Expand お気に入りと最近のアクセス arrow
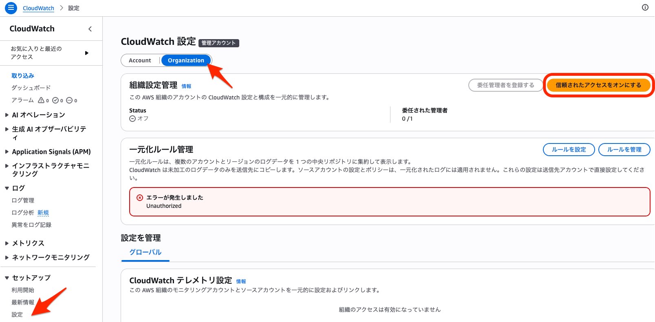 [x=86, y=53]
